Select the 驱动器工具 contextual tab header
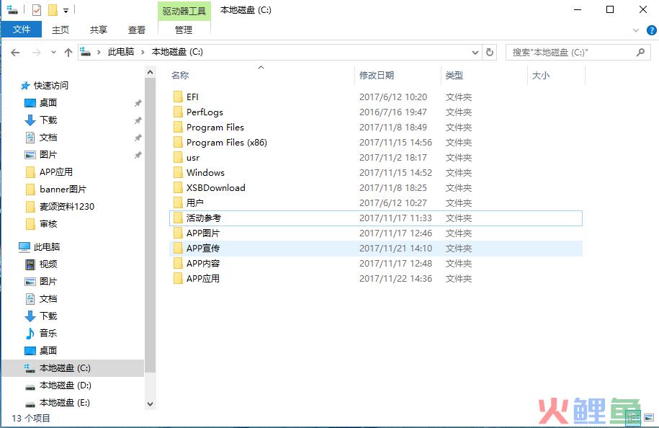 point(184,11)
